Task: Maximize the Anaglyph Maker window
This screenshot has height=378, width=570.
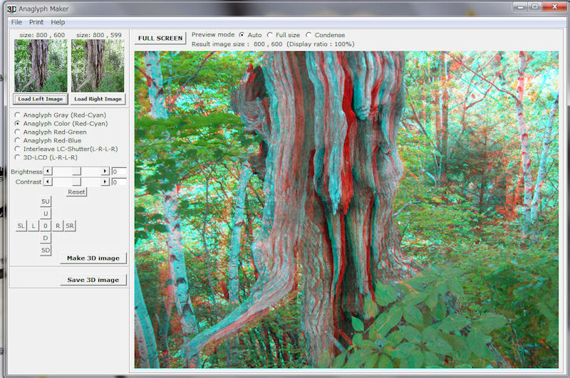Action: click(535, 6)
